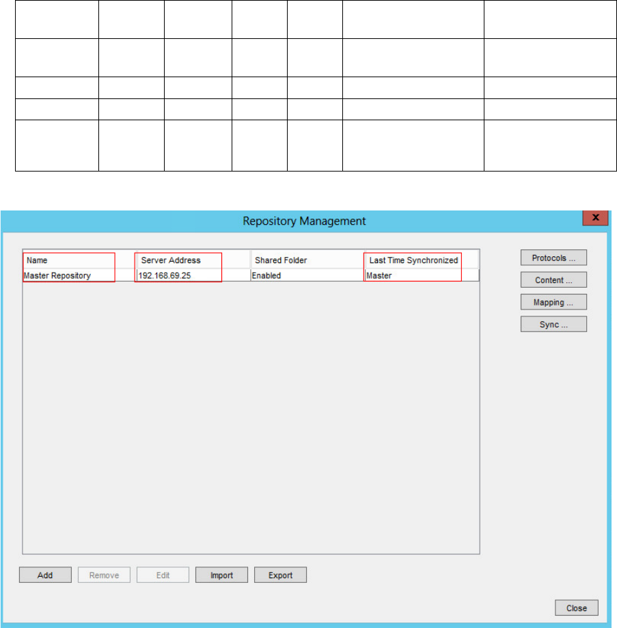Click the Content button
This screenshot has height=628, width=617.
(553, 279)
